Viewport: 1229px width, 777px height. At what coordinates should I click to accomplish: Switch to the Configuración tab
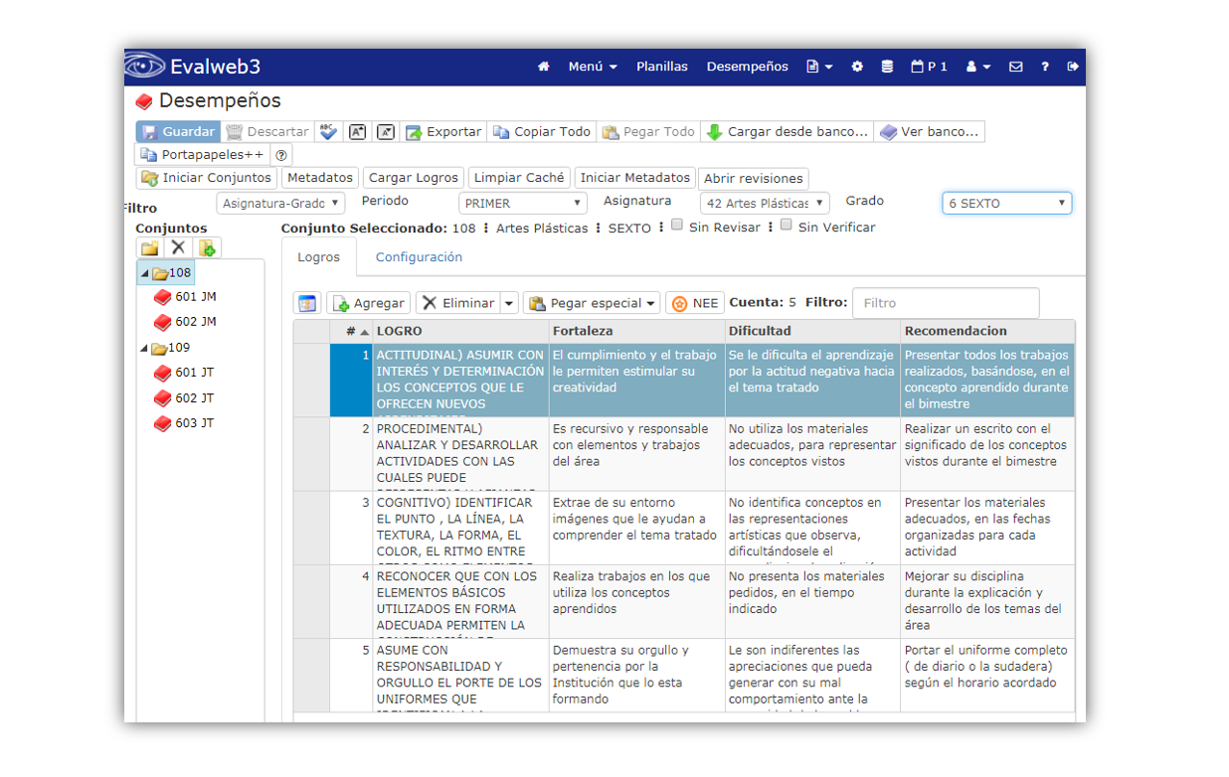419,256
